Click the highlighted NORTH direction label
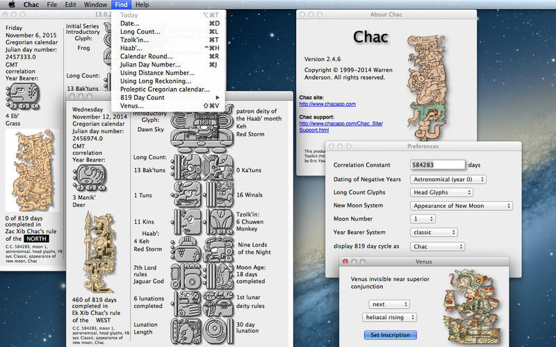 pyautogui.click(x=37, y=239)
